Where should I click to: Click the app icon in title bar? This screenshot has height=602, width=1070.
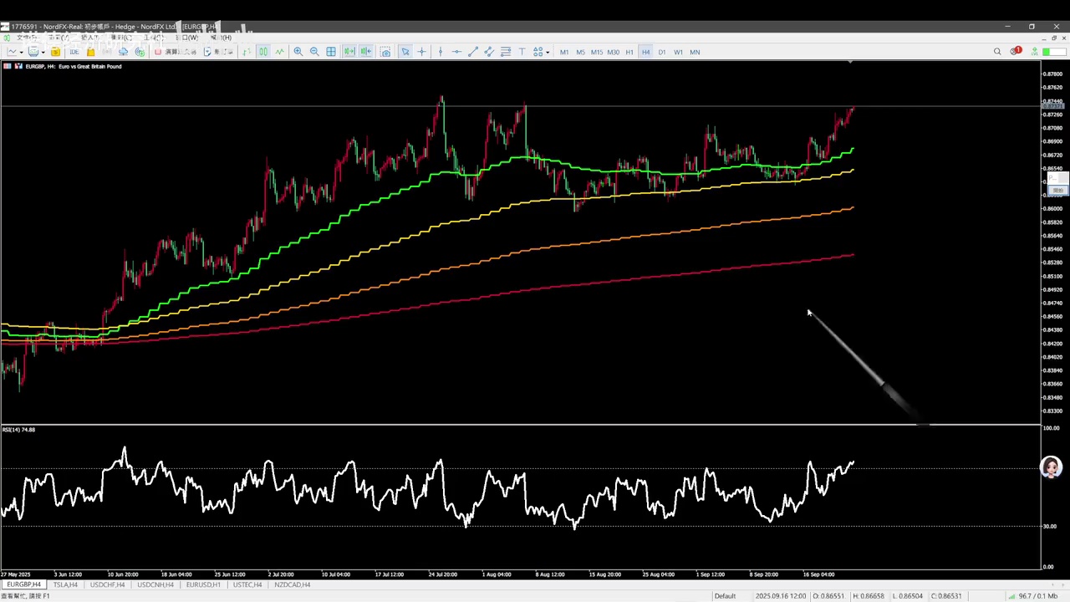click(5, 27)
